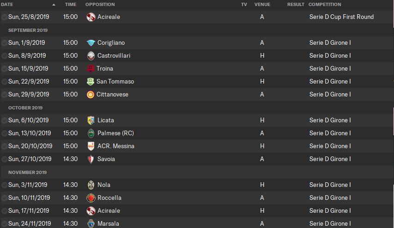Click the ACR. Messina club crest
Image resolution: width=394 pixels, height=228 pixels.
point(91,146)
